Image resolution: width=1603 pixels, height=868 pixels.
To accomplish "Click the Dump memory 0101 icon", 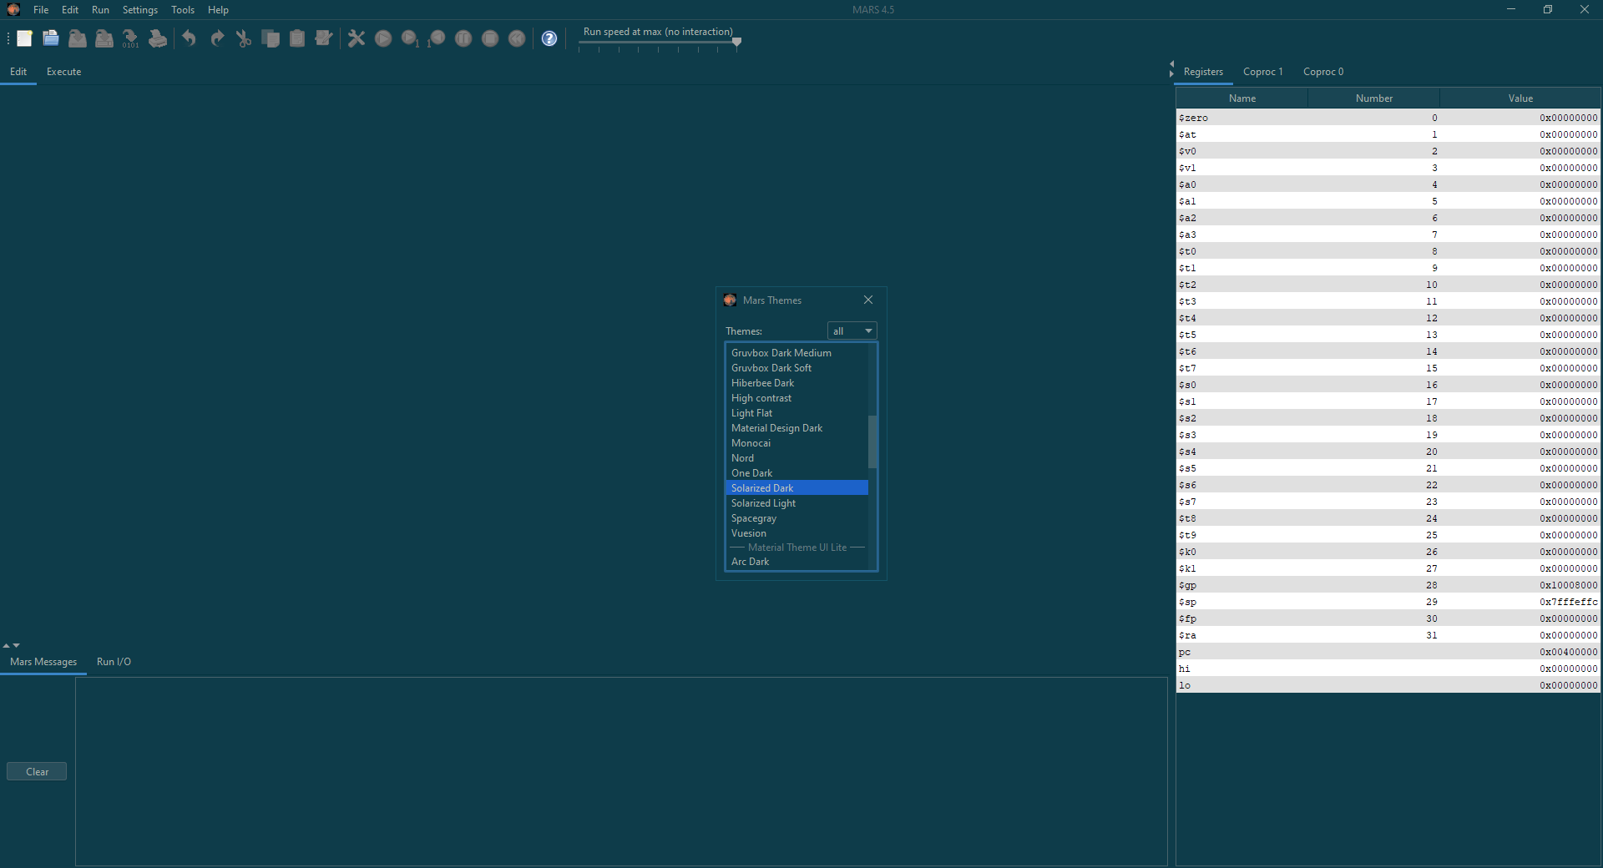I will tap(131, 38).
